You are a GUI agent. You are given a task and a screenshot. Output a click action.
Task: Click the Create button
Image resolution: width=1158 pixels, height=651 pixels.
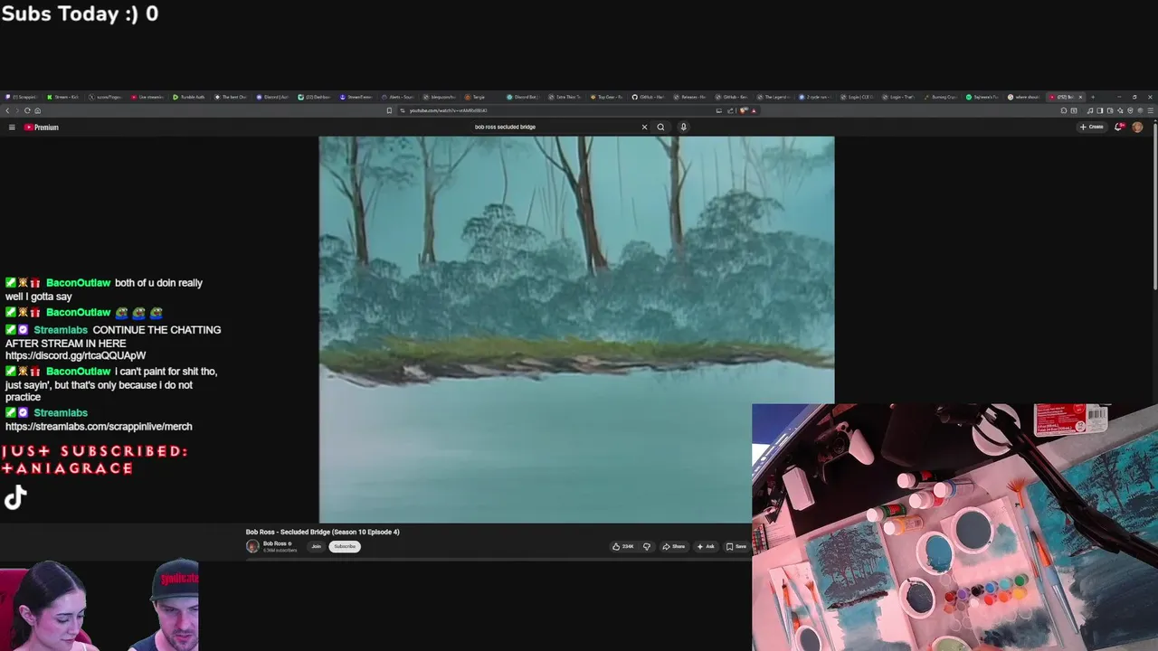tap(1092, 127)
